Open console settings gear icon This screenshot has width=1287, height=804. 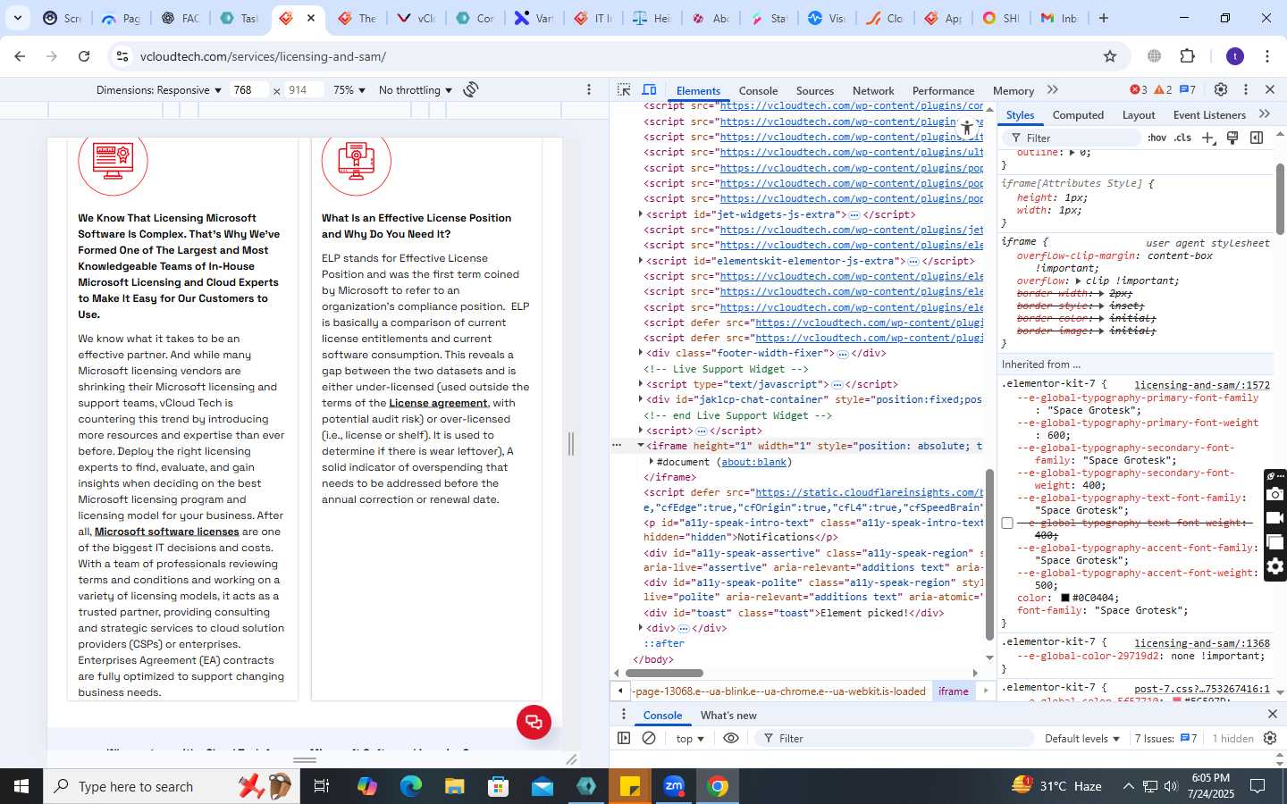pos(1270,738)
